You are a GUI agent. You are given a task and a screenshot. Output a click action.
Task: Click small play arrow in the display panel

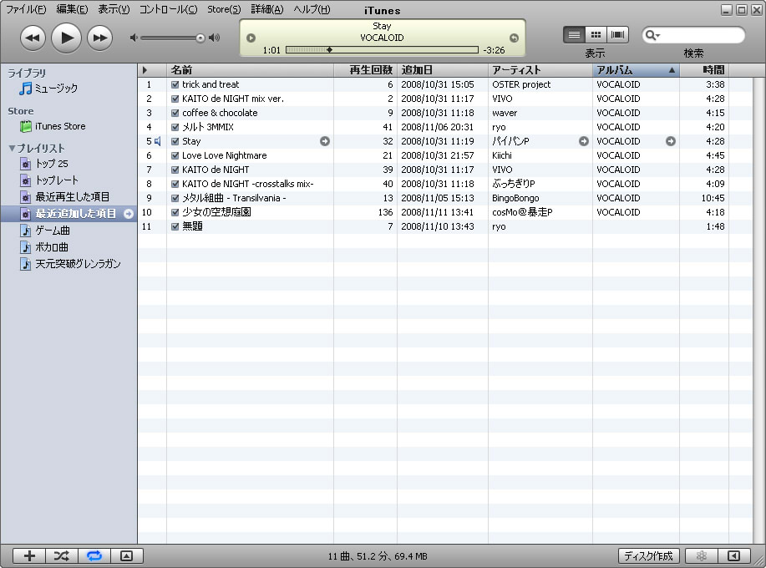(x=251, y=38)
